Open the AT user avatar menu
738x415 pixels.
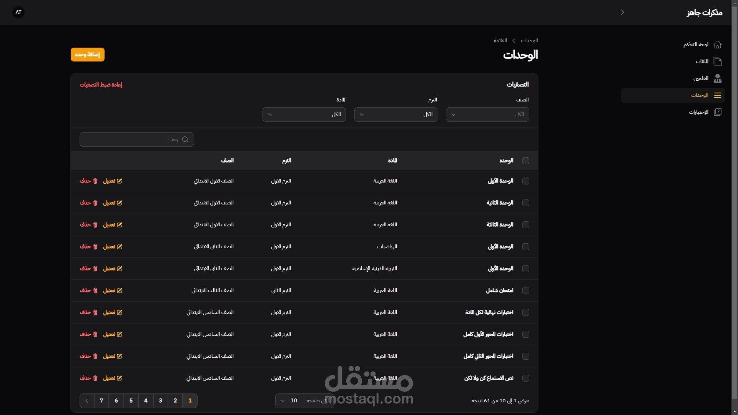coord(18,12)
